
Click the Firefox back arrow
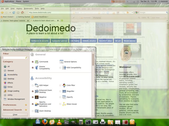coord(2,13)
